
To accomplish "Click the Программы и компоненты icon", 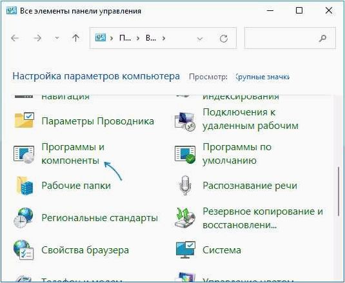I will point(24,154).
